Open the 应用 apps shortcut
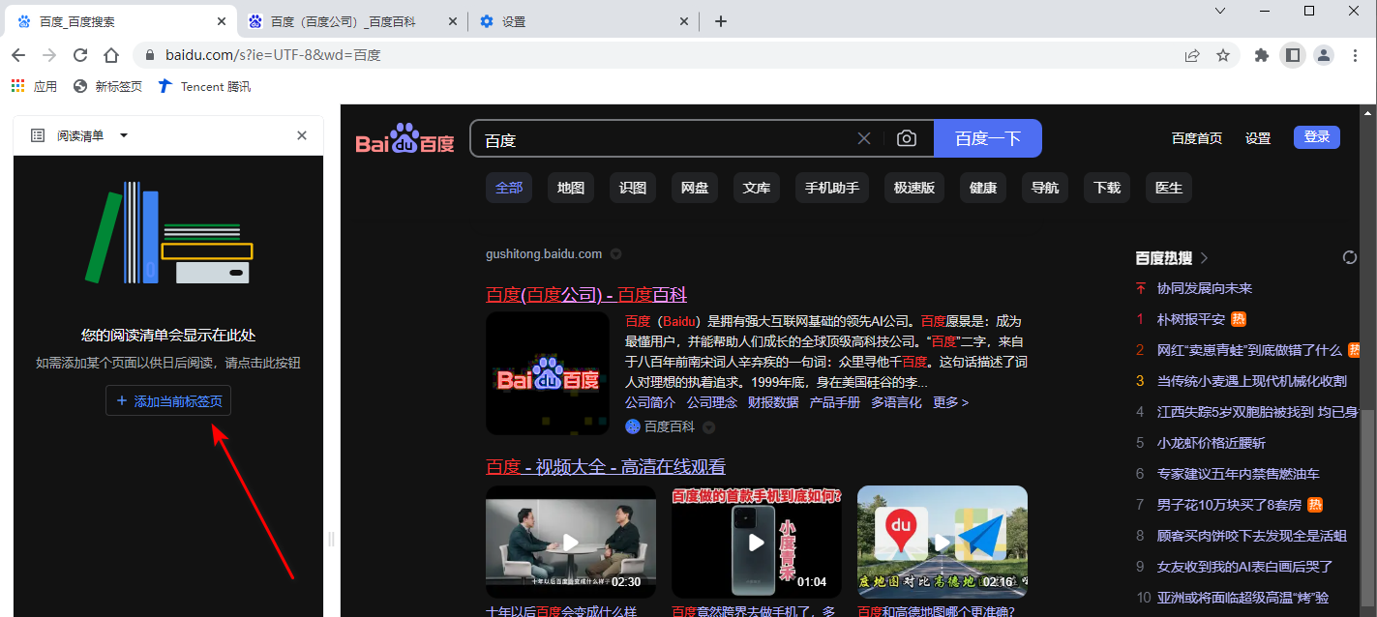The width and height of the screenshot is (1377, 617). click(x=35, y=86)
